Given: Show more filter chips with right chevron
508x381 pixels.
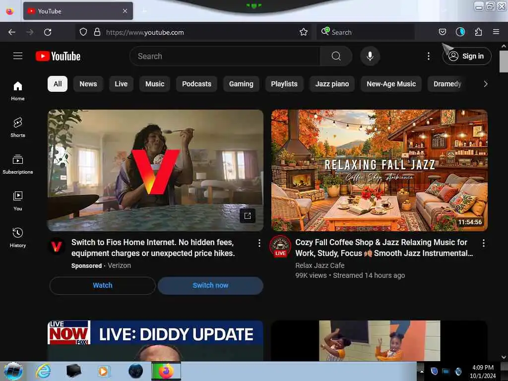Looking at the screenshot, I should tap(485, 84).
